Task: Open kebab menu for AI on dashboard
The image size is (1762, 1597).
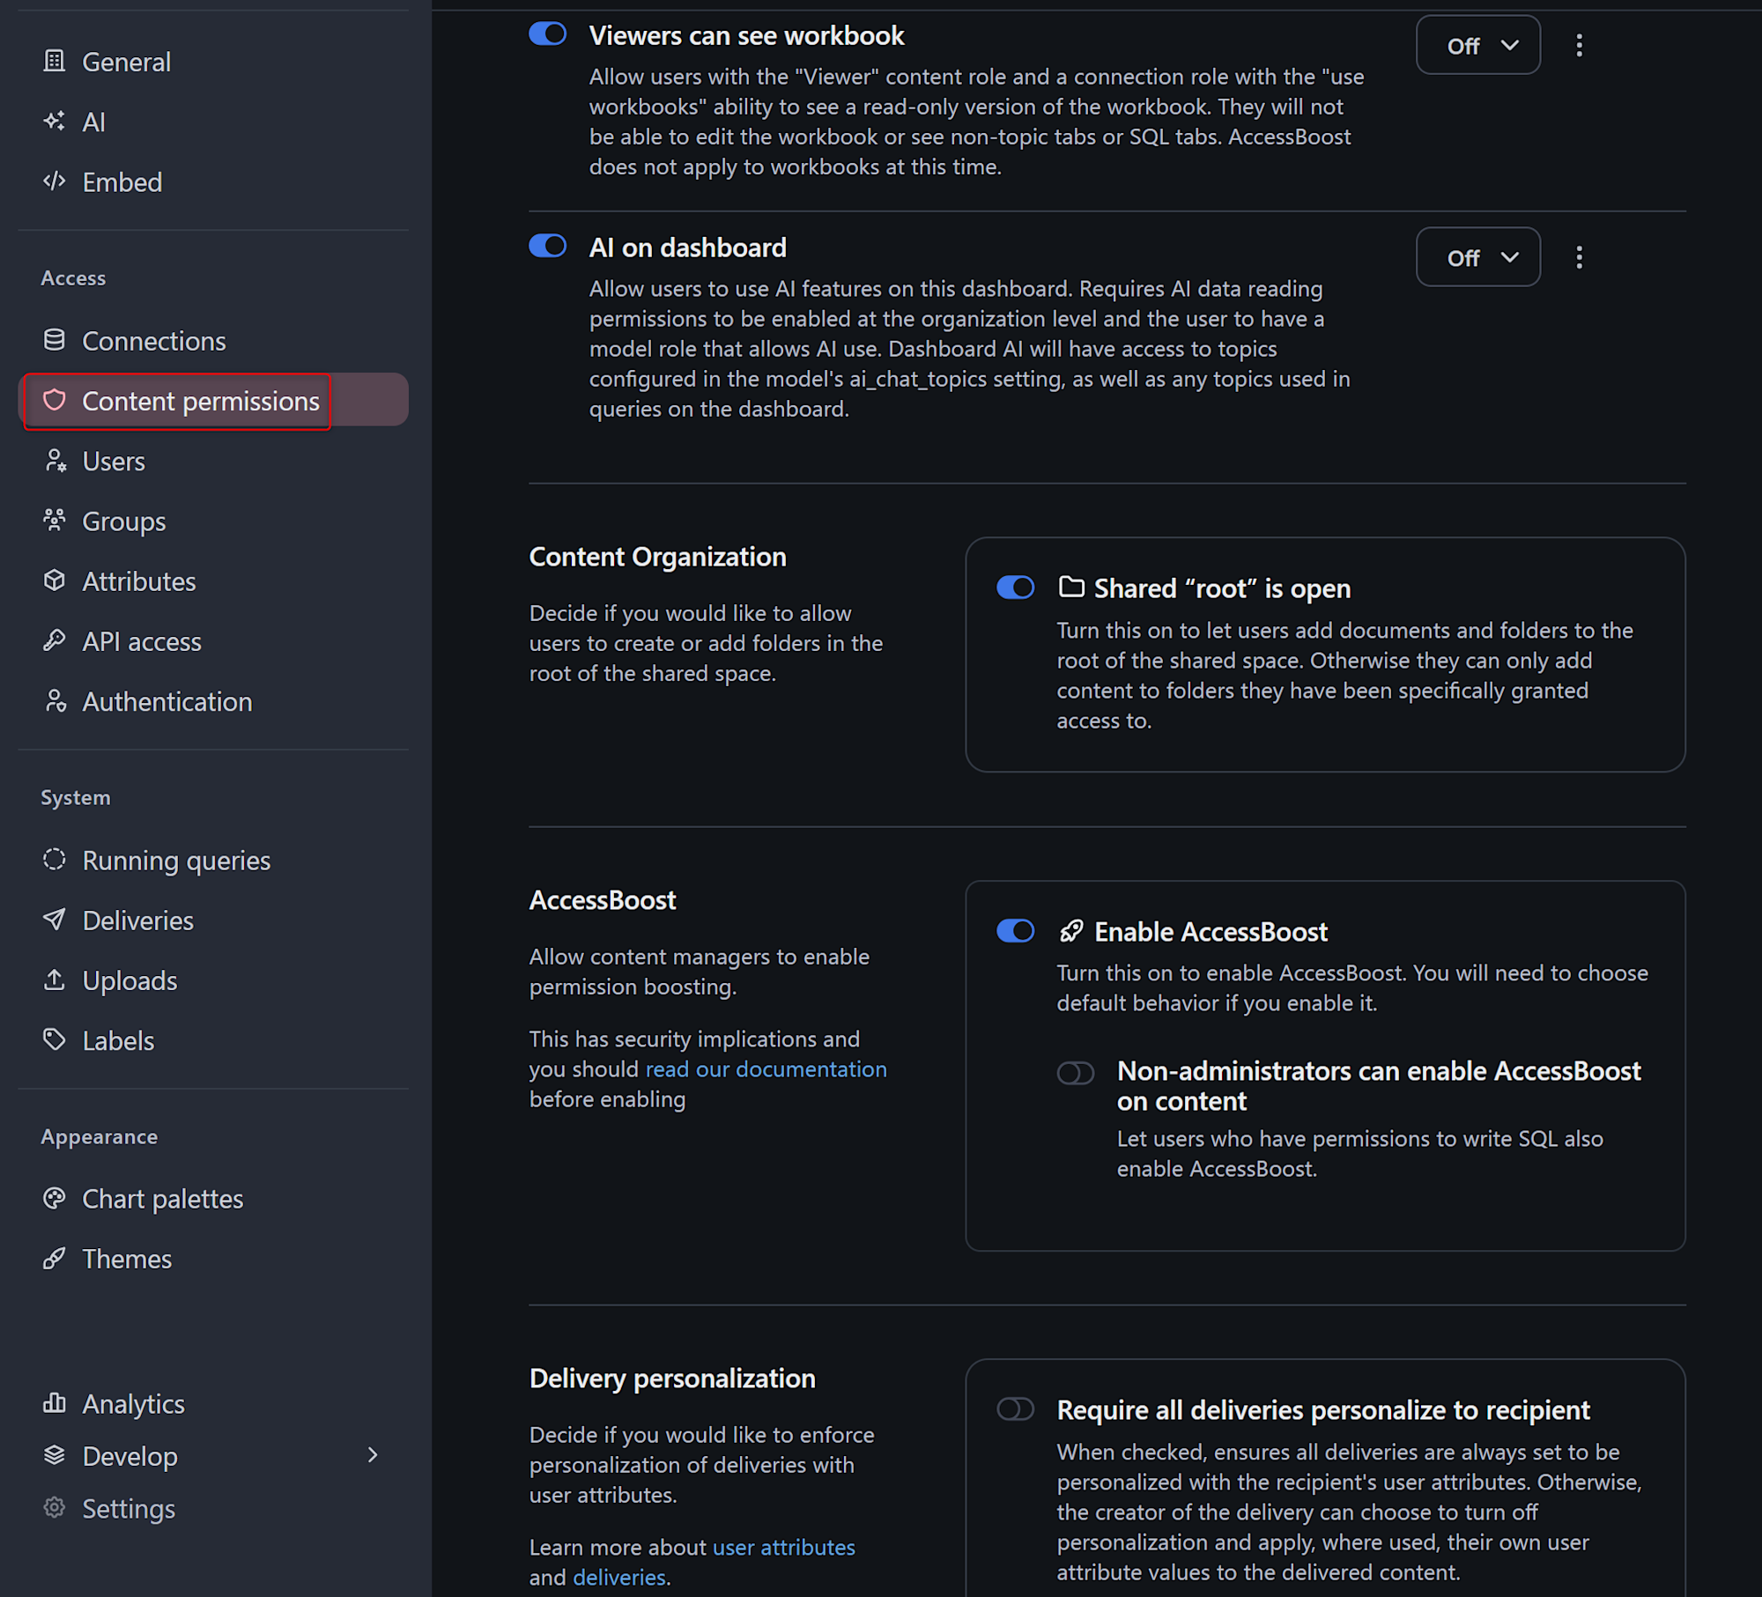Action: click(x=1579, y=258)
